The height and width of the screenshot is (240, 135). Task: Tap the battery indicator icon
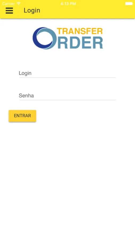click(129, 3)
